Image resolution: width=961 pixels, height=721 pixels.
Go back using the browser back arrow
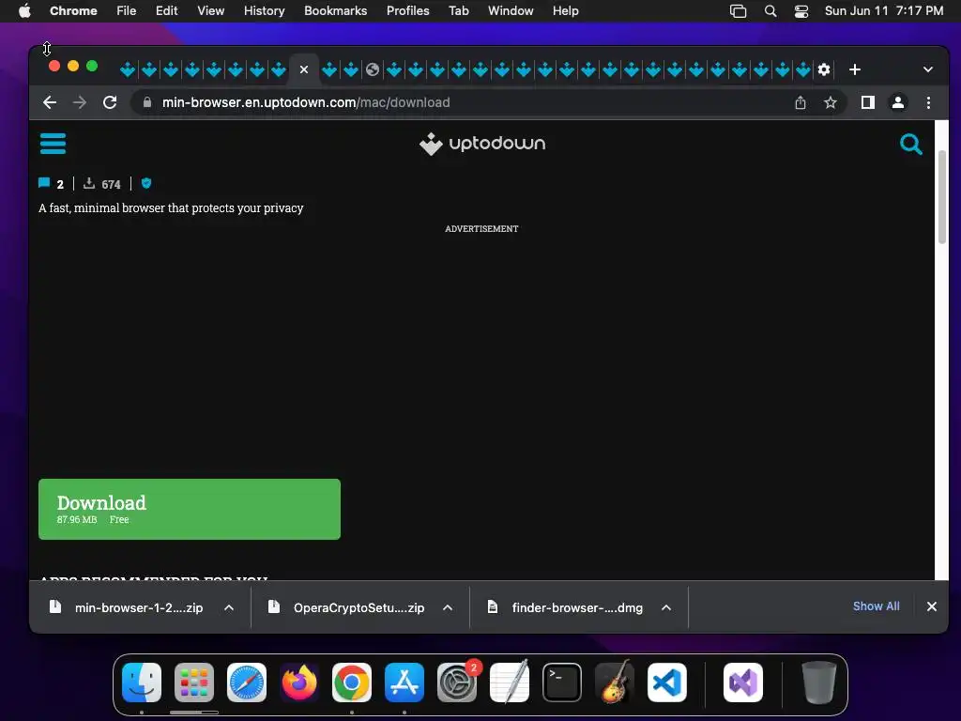[50, 102]
